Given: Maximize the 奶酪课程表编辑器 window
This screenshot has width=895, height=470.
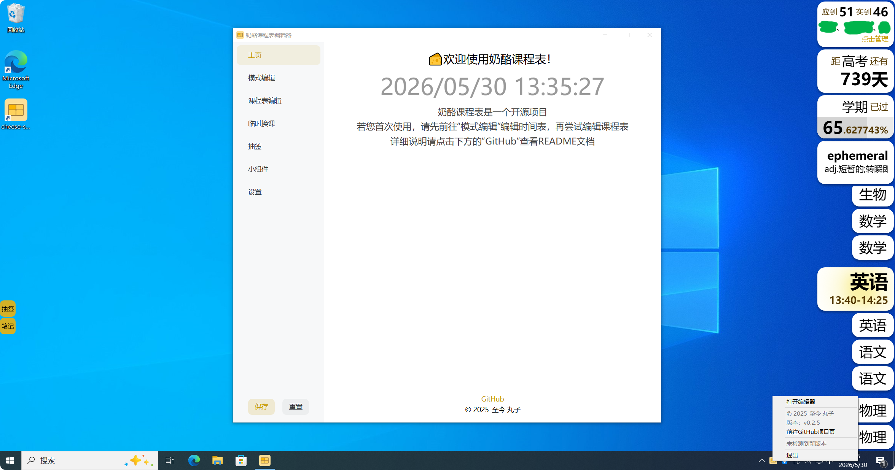Looking at the screenshot, I should 627,35.
